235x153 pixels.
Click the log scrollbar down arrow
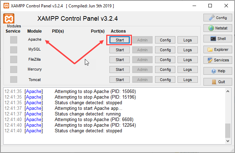(228, 141)
